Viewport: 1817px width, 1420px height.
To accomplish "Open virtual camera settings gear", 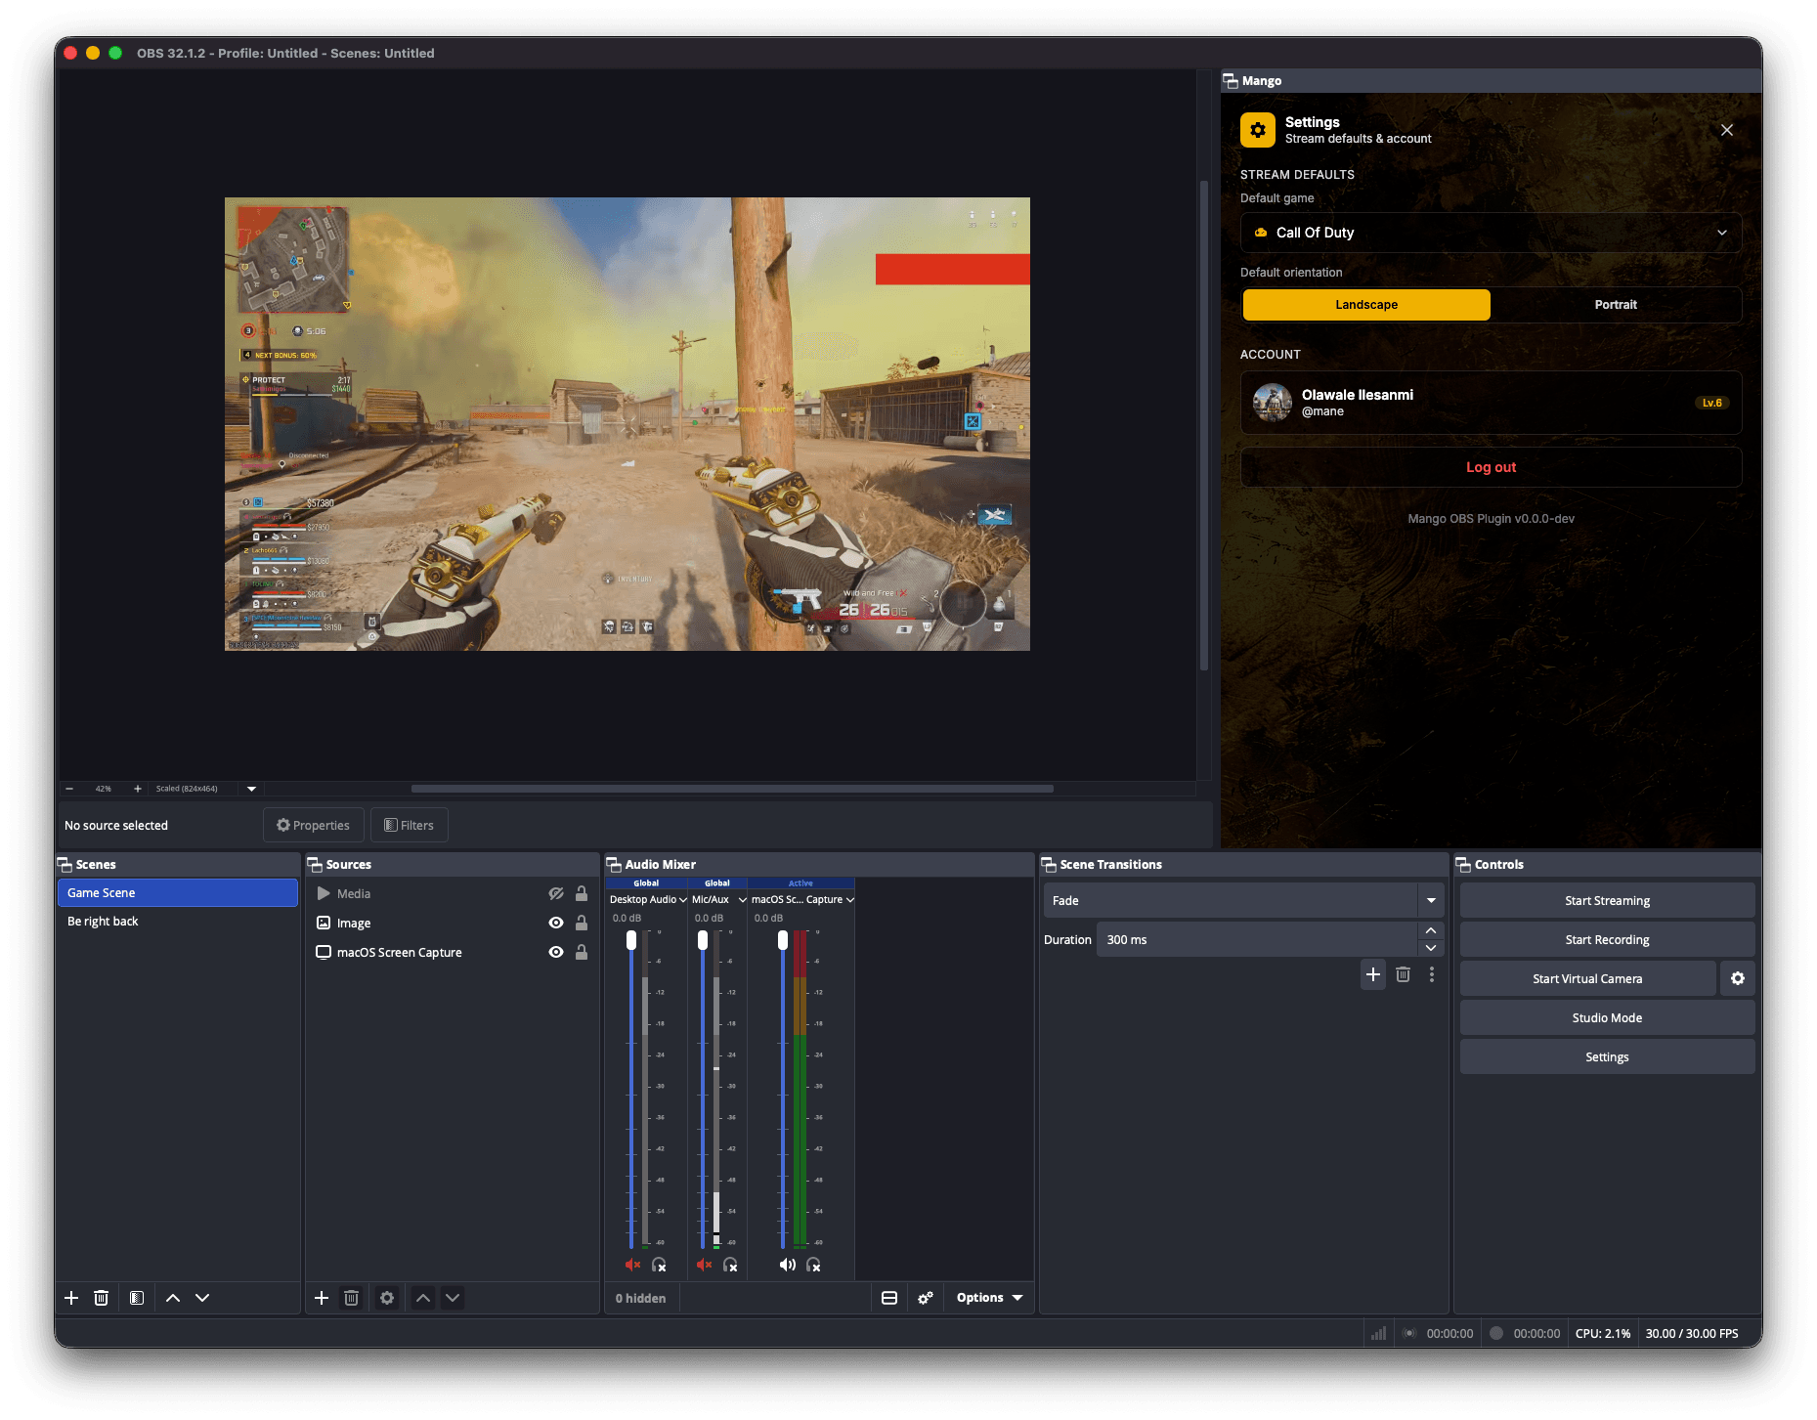I will pos(1738,978).
